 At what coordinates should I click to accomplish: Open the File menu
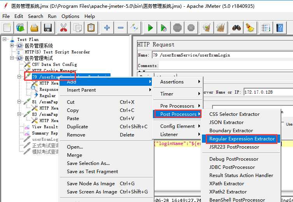pos(6,16)
